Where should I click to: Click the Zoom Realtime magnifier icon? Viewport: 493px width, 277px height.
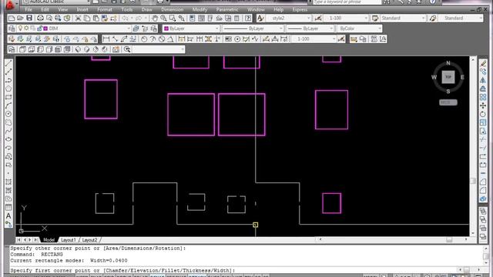[x=163, y=18]
